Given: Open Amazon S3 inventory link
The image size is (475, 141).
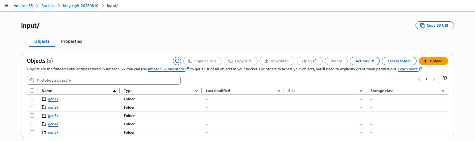Looking at the screenshot, I should (x=168, y=69).
